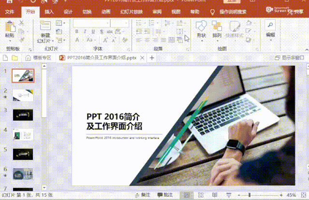Click the 操作说明搜索 tell me search
This screenshot has height=200, width=309.
click(x=233, y=12)
